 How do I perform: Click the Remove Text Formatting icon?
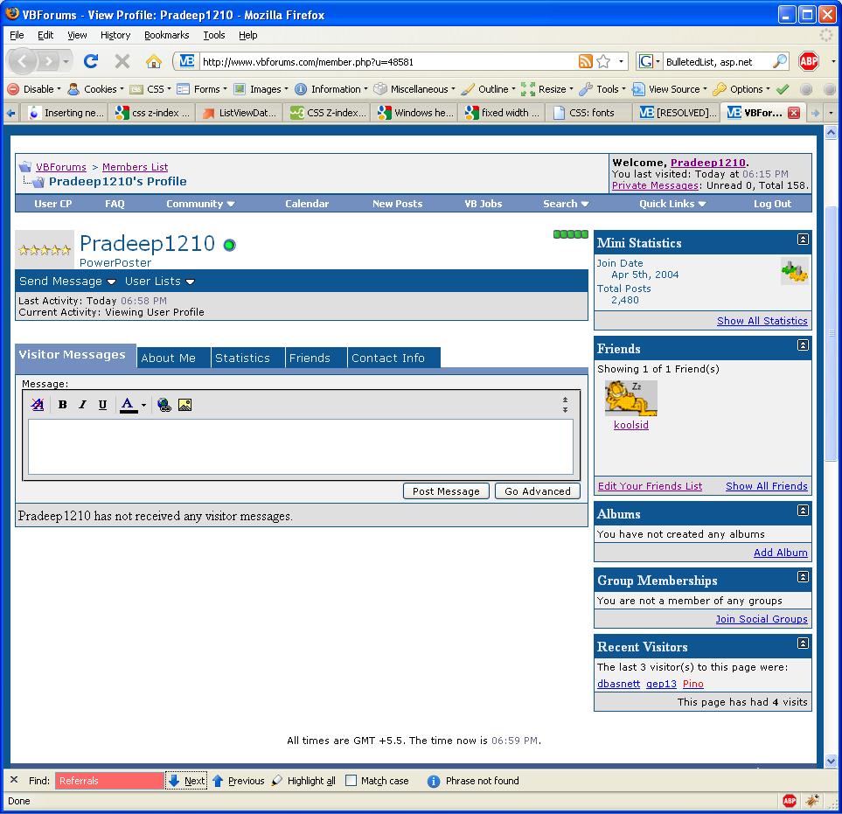(x=38, y=405)
